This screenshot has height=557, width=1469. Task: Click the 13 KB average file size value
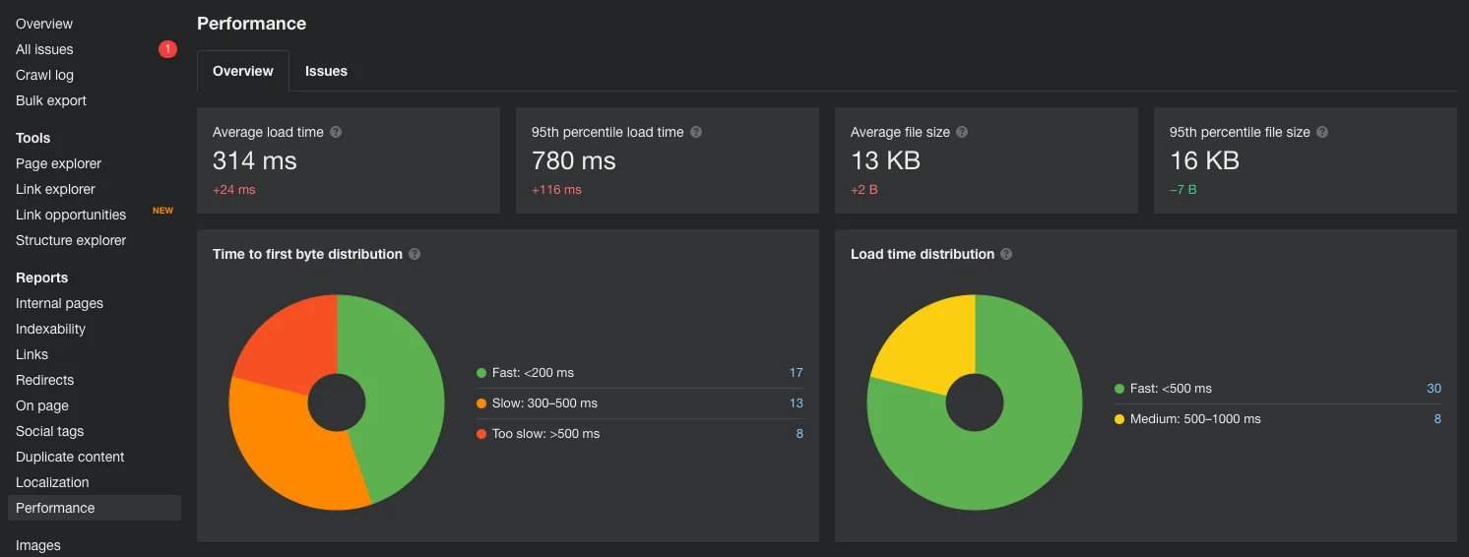click(885, 160)
